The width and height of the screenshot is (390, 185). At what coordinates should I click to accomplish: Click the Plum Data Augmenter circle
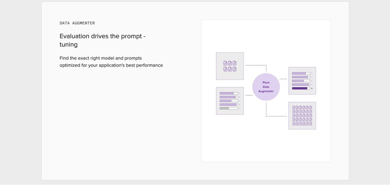click(266, 87)
